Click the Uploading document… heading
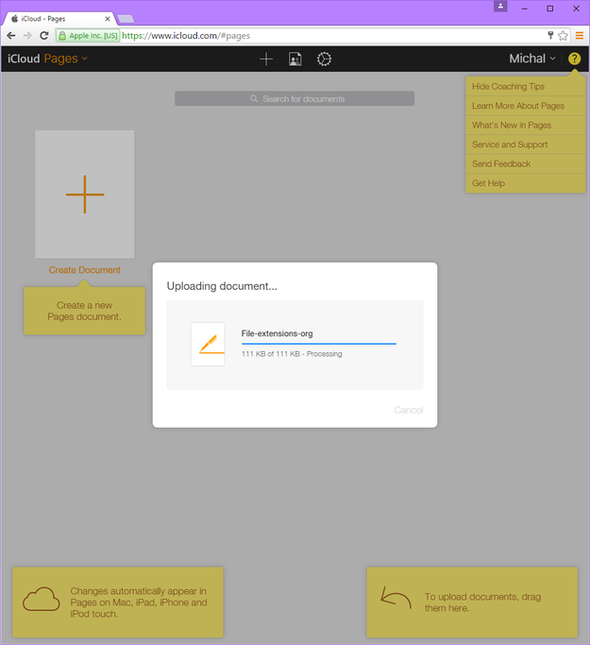The image size is (590, 645). pyautogui.click(x=222, y=286)
